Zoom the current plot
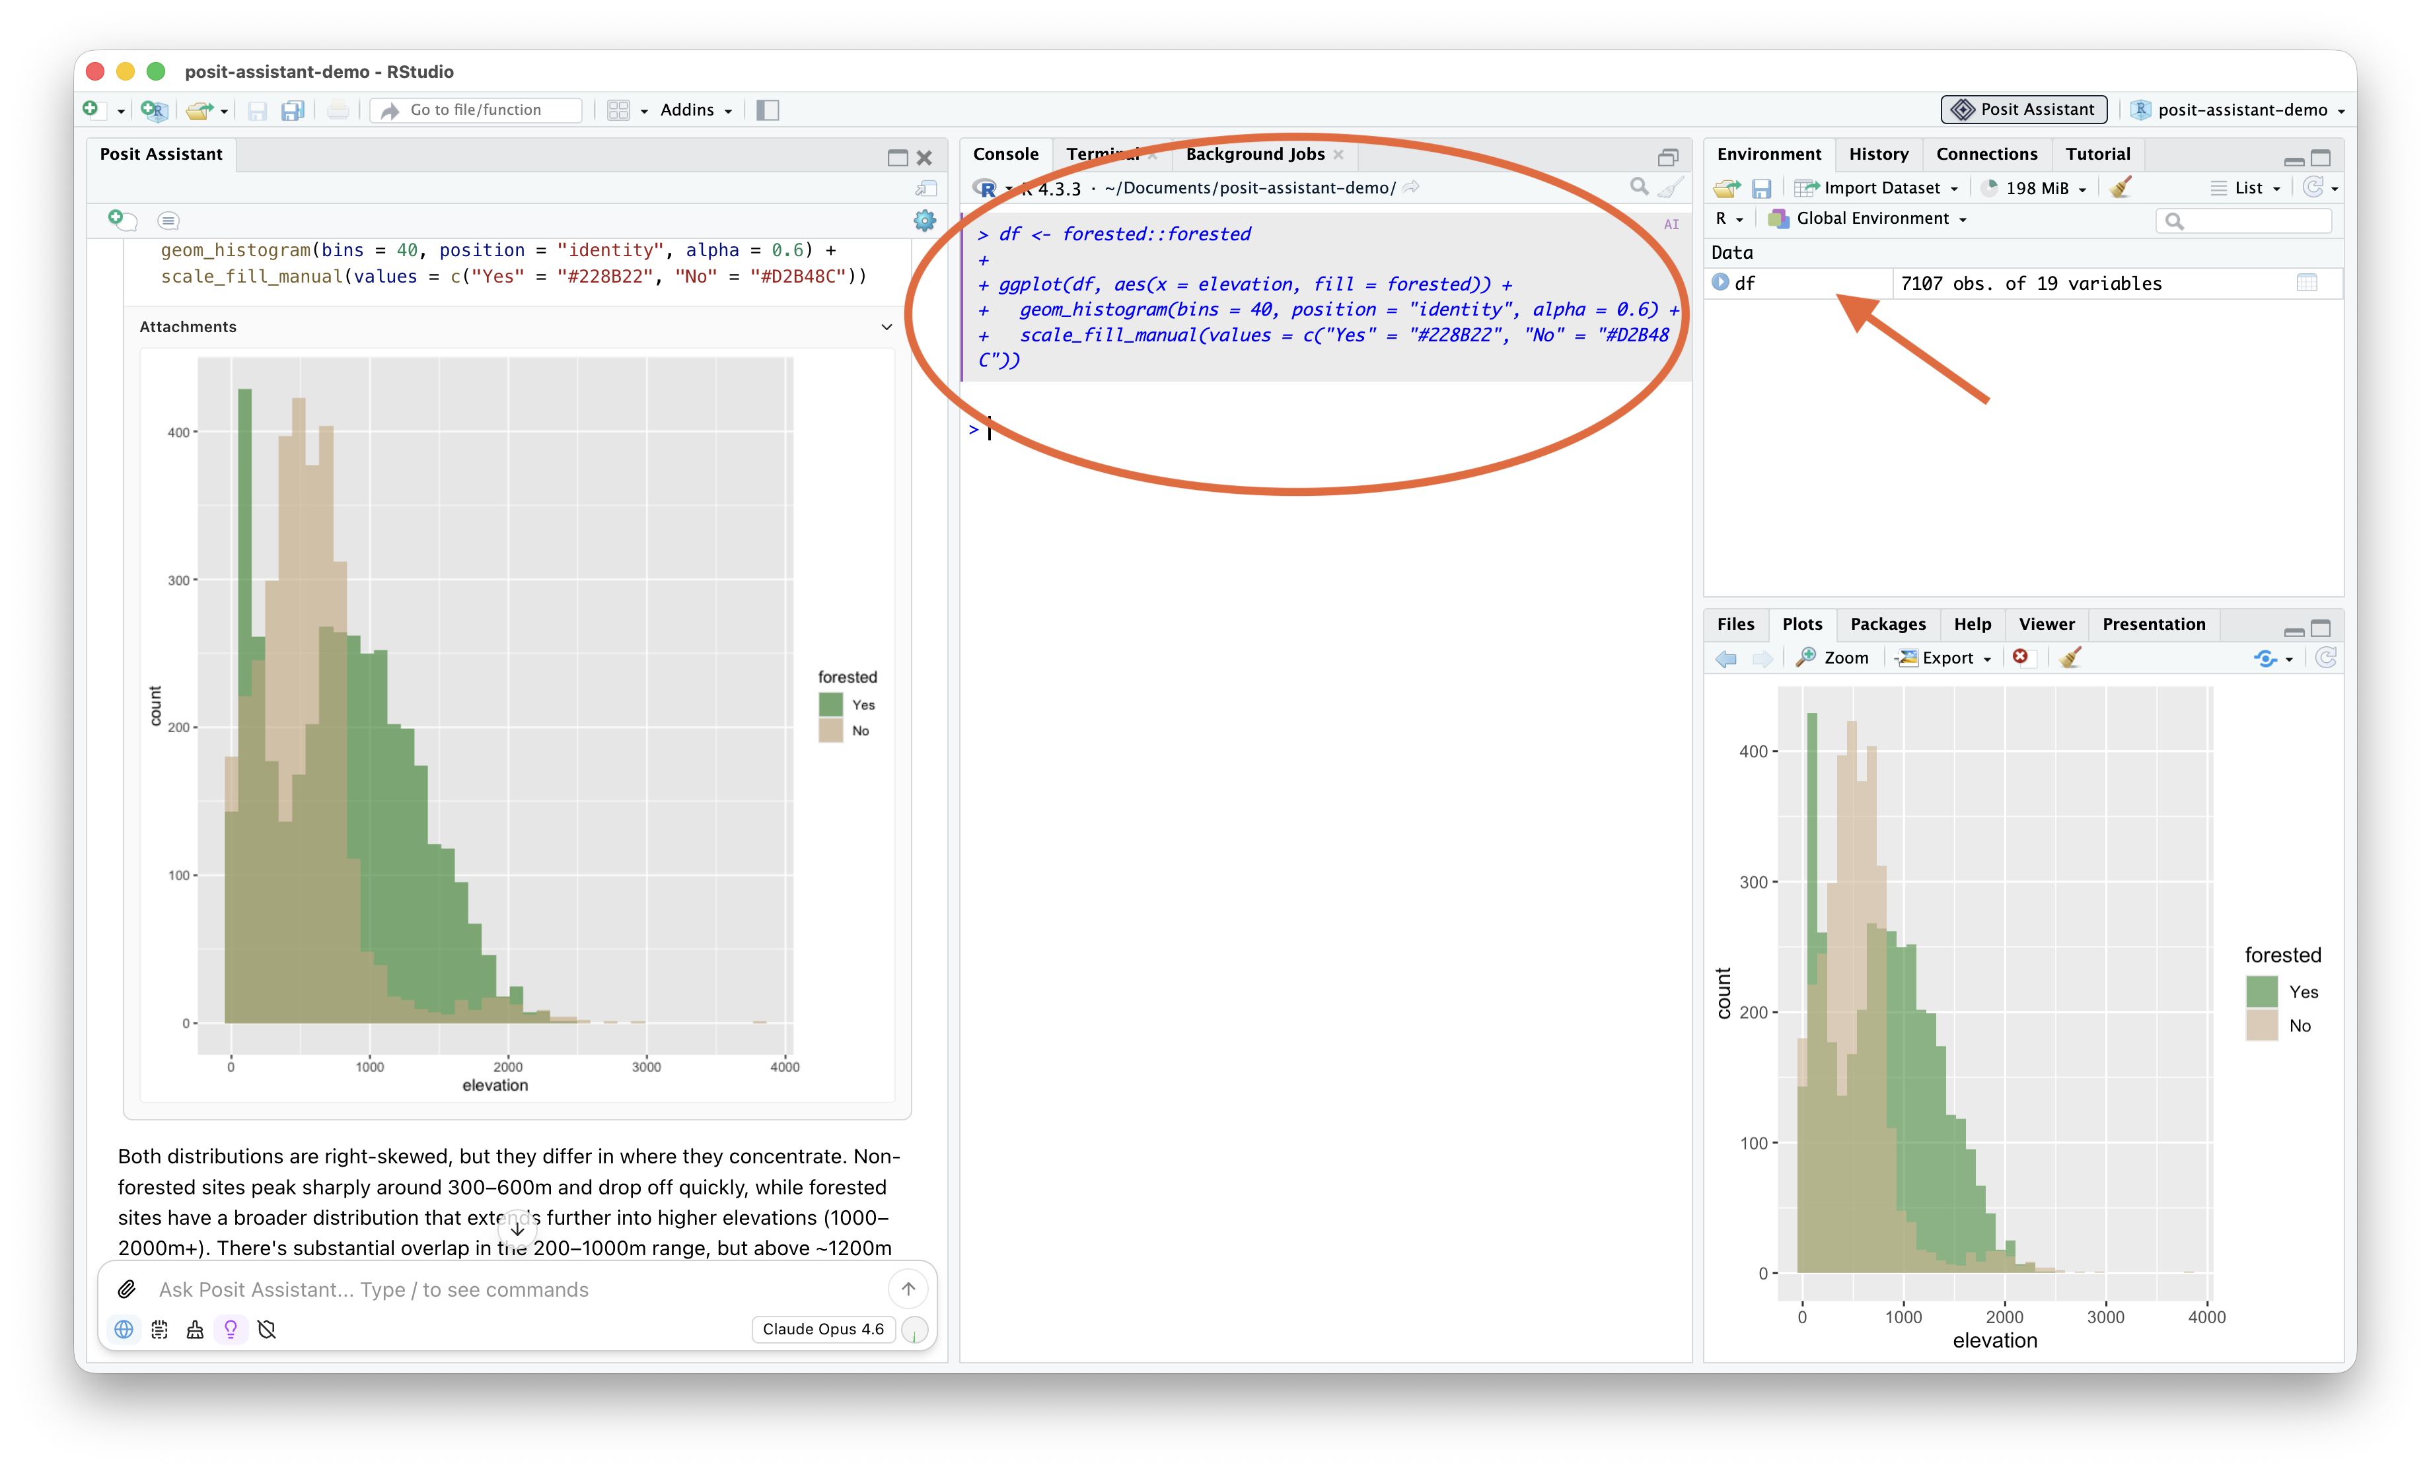 pyautogui.click(x=1832, y=658)
